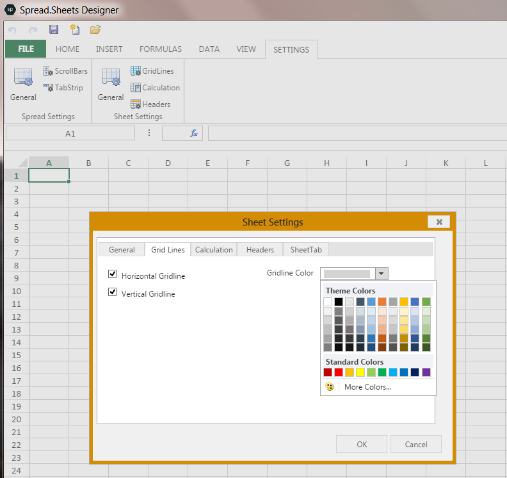
Task: Pick black theme color swatch in top row
Action: coord(339,302)
